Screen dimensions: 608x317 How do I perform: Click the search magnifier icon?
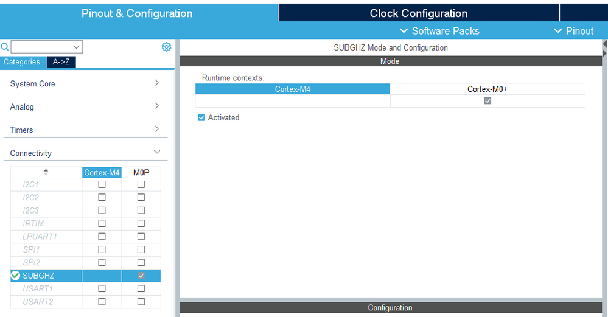click(x=5, y=47)
